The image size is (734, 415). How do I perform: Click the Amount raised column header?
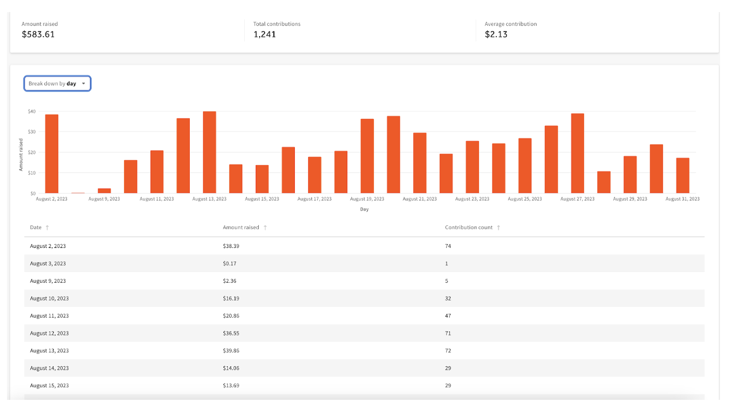tap(240, 228)
